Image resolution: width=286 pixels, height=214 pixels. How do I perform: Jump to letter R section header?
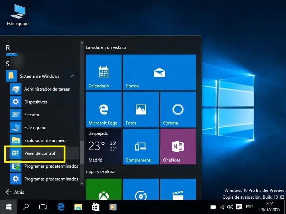click(x=8, y=48)
